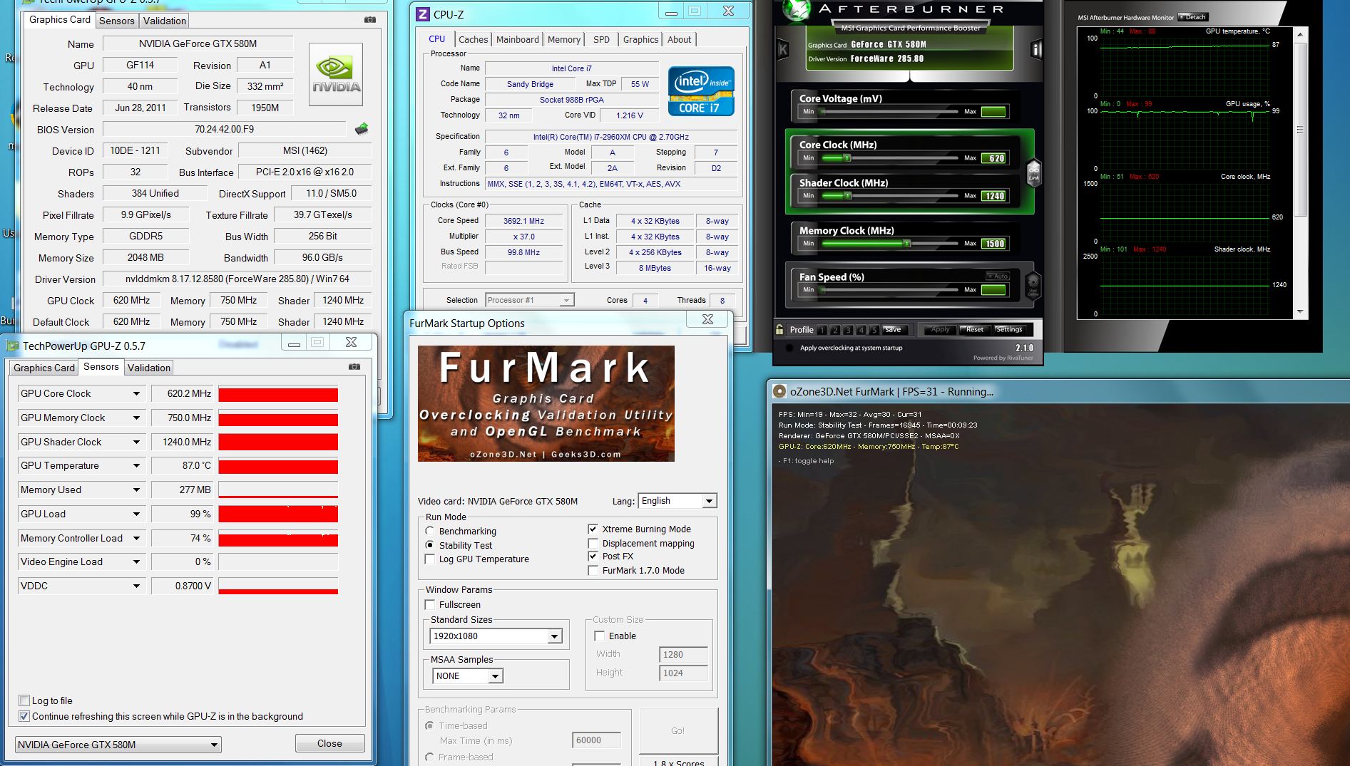Viewport: 1350px width, 766px height.
Task: Select the Stability Test run mode
Action: 429,545
